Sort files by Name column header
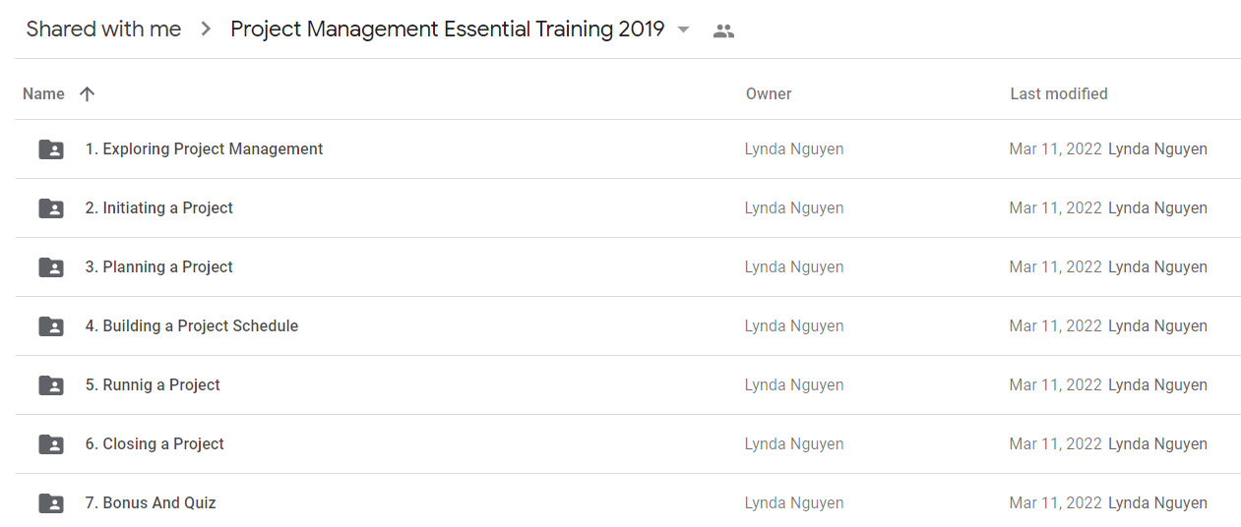1241x527 pixels. click(43, 94)
